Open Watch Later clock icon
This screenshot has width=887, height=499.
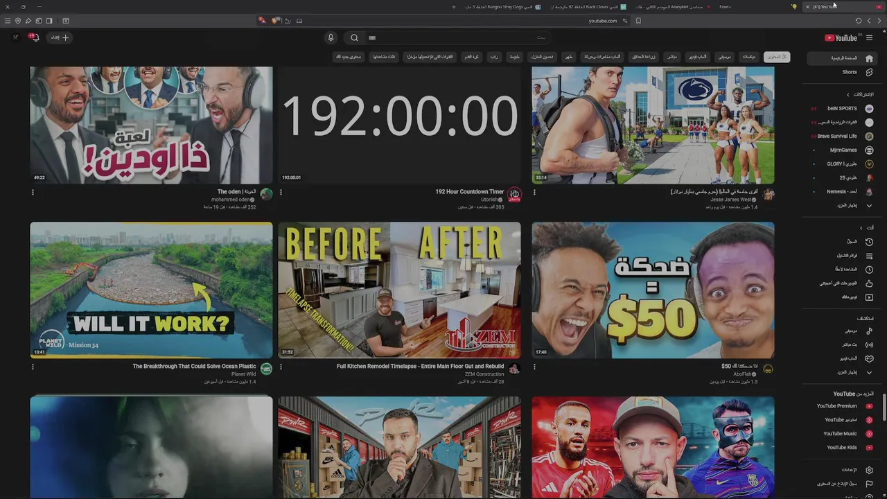(x=869, y=270)
